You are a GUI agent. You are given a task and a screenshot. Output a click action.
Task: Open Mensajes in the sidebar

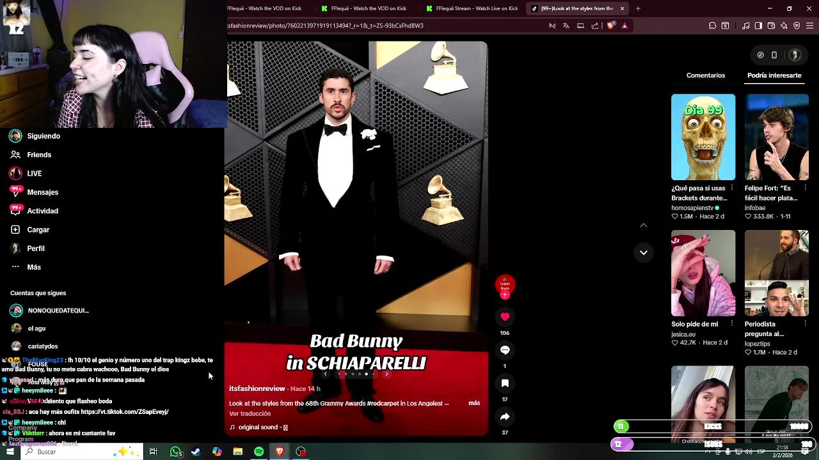[x=34, y=192]
